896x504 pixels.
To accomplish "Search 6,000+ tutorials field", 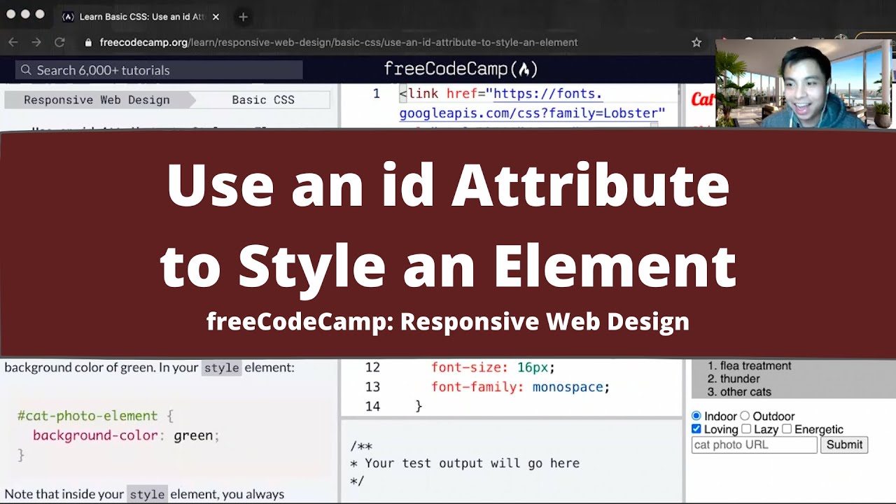I will click(159, 70).
